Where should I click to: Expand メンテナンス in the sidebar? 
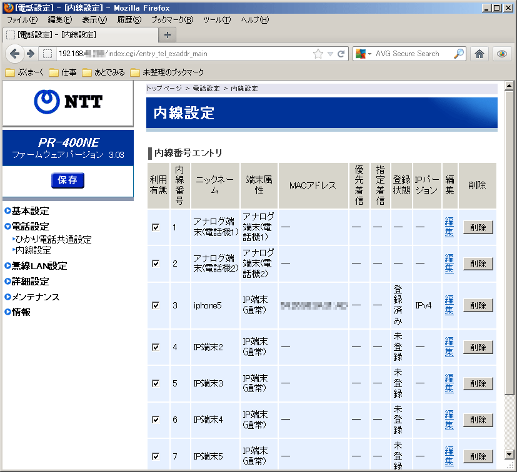pos(32,297)
